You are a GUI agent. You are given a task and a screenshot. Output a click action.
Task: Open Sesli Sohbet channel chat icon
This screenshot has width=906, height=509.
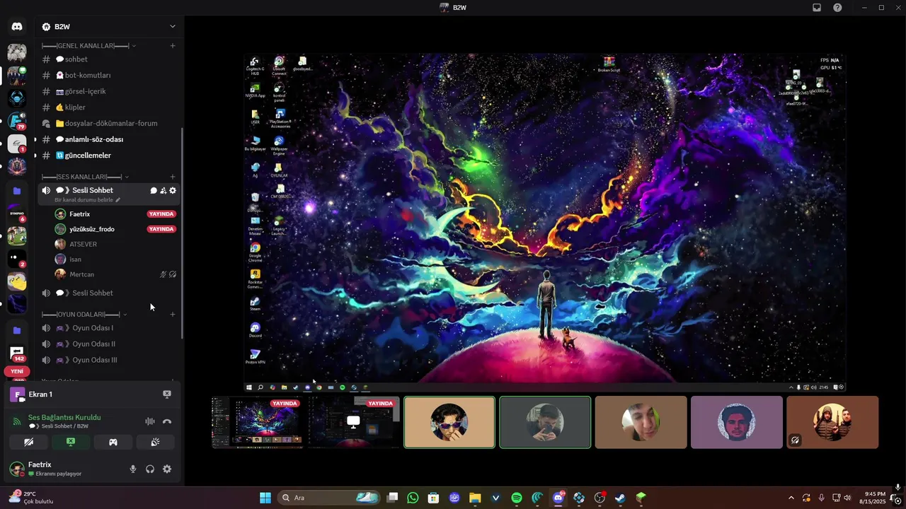[x=154, y=190]
